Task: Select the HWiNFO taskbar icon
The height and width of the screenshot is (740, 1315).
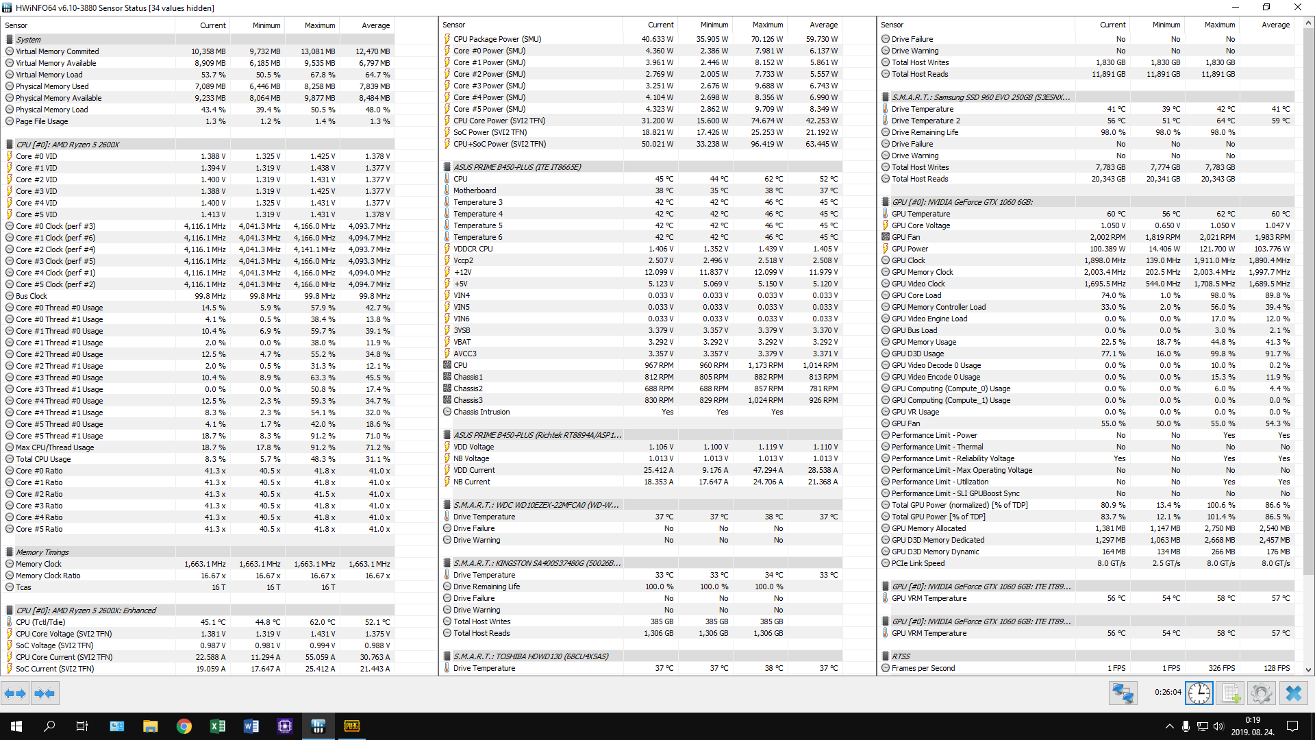Action: (x=318, y=726)
